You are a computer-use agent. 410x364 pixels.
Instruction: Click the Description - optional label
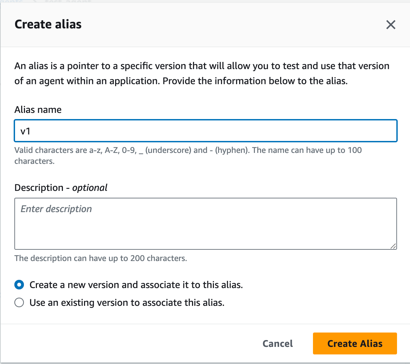tap(60, 187)
